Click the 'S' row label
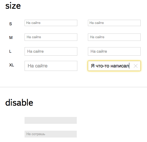Image resolution: width=147 pixels, height=142 pixels. (11, 24)
